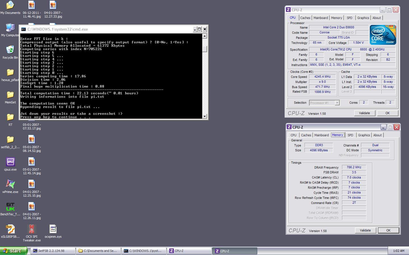The width and height of the screenshot is (409, 255).
Task: Open Graphics tab in top CPU-Z window
Action: 363,18
